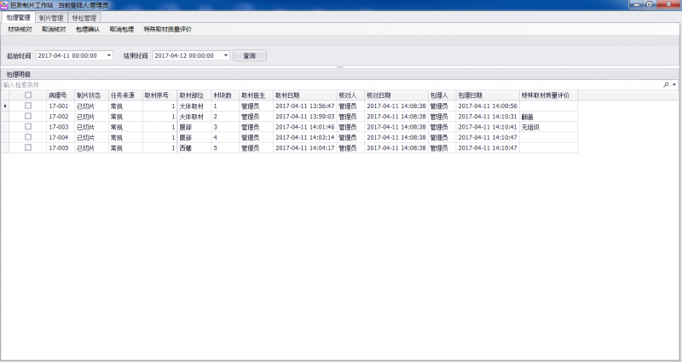The height and width of the screenshot is (362, 682).
Task: Open the 结束时间 date dropdown
Action: coord(226,55)
